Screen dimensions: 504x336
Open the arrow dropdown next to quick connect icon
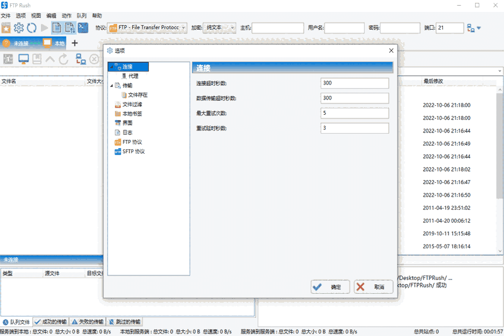coord(479,28)
